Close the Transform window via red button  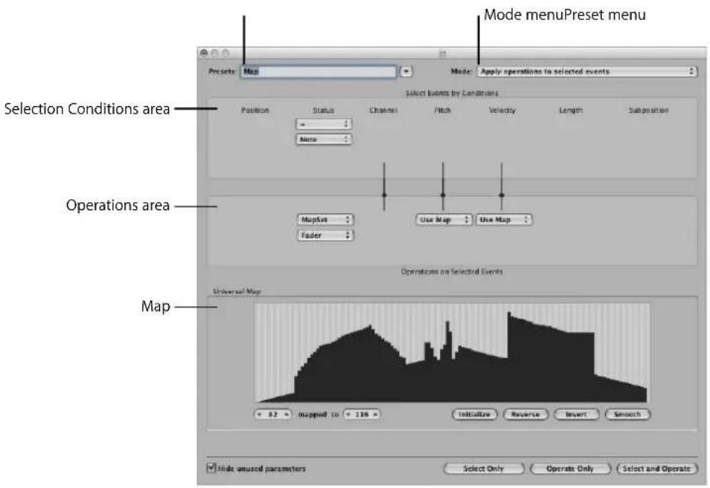pos(204,53)
